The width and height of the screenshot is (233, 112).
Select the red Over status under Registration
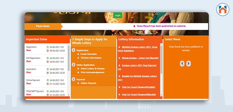[29, 50]
